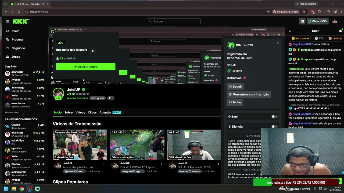The height and width of the screenshot is (193, 344).
Task: Click the Seguir button for PBarreto135
Action: (235, 87)
